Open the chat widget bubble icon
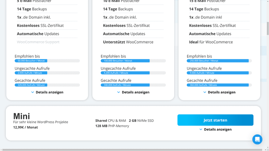Image resolution: width=269 pixels, height=151 pixels. pyautogui.click(x=257, y=139)
